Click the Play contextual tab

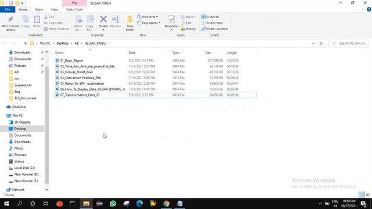[74, 3]
